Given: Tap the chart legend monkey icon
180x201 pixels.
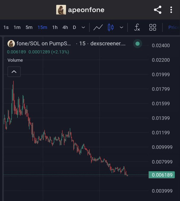Looking at the screenshot, I should (11, 43).
